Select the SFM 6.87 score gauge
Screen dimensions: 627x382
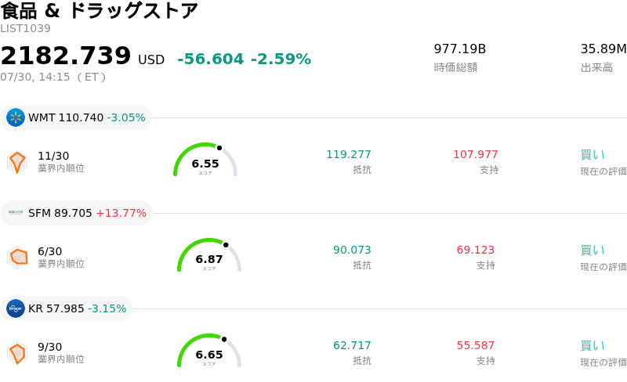click(209, 255)
